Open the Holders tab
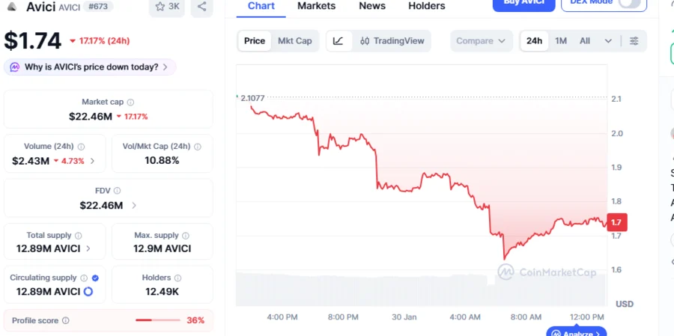 click(x=426, y=6)
